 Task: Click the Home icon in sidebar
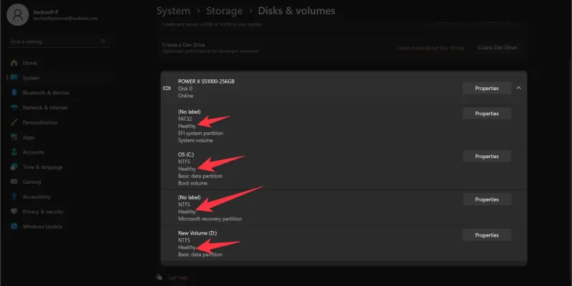[14, 63]
